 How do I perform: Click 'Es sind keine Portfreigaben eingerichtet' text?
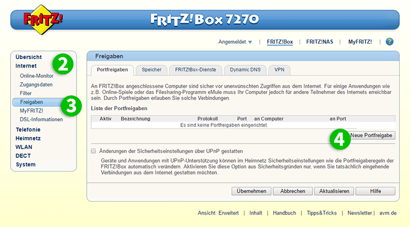(x=224, y=125)
